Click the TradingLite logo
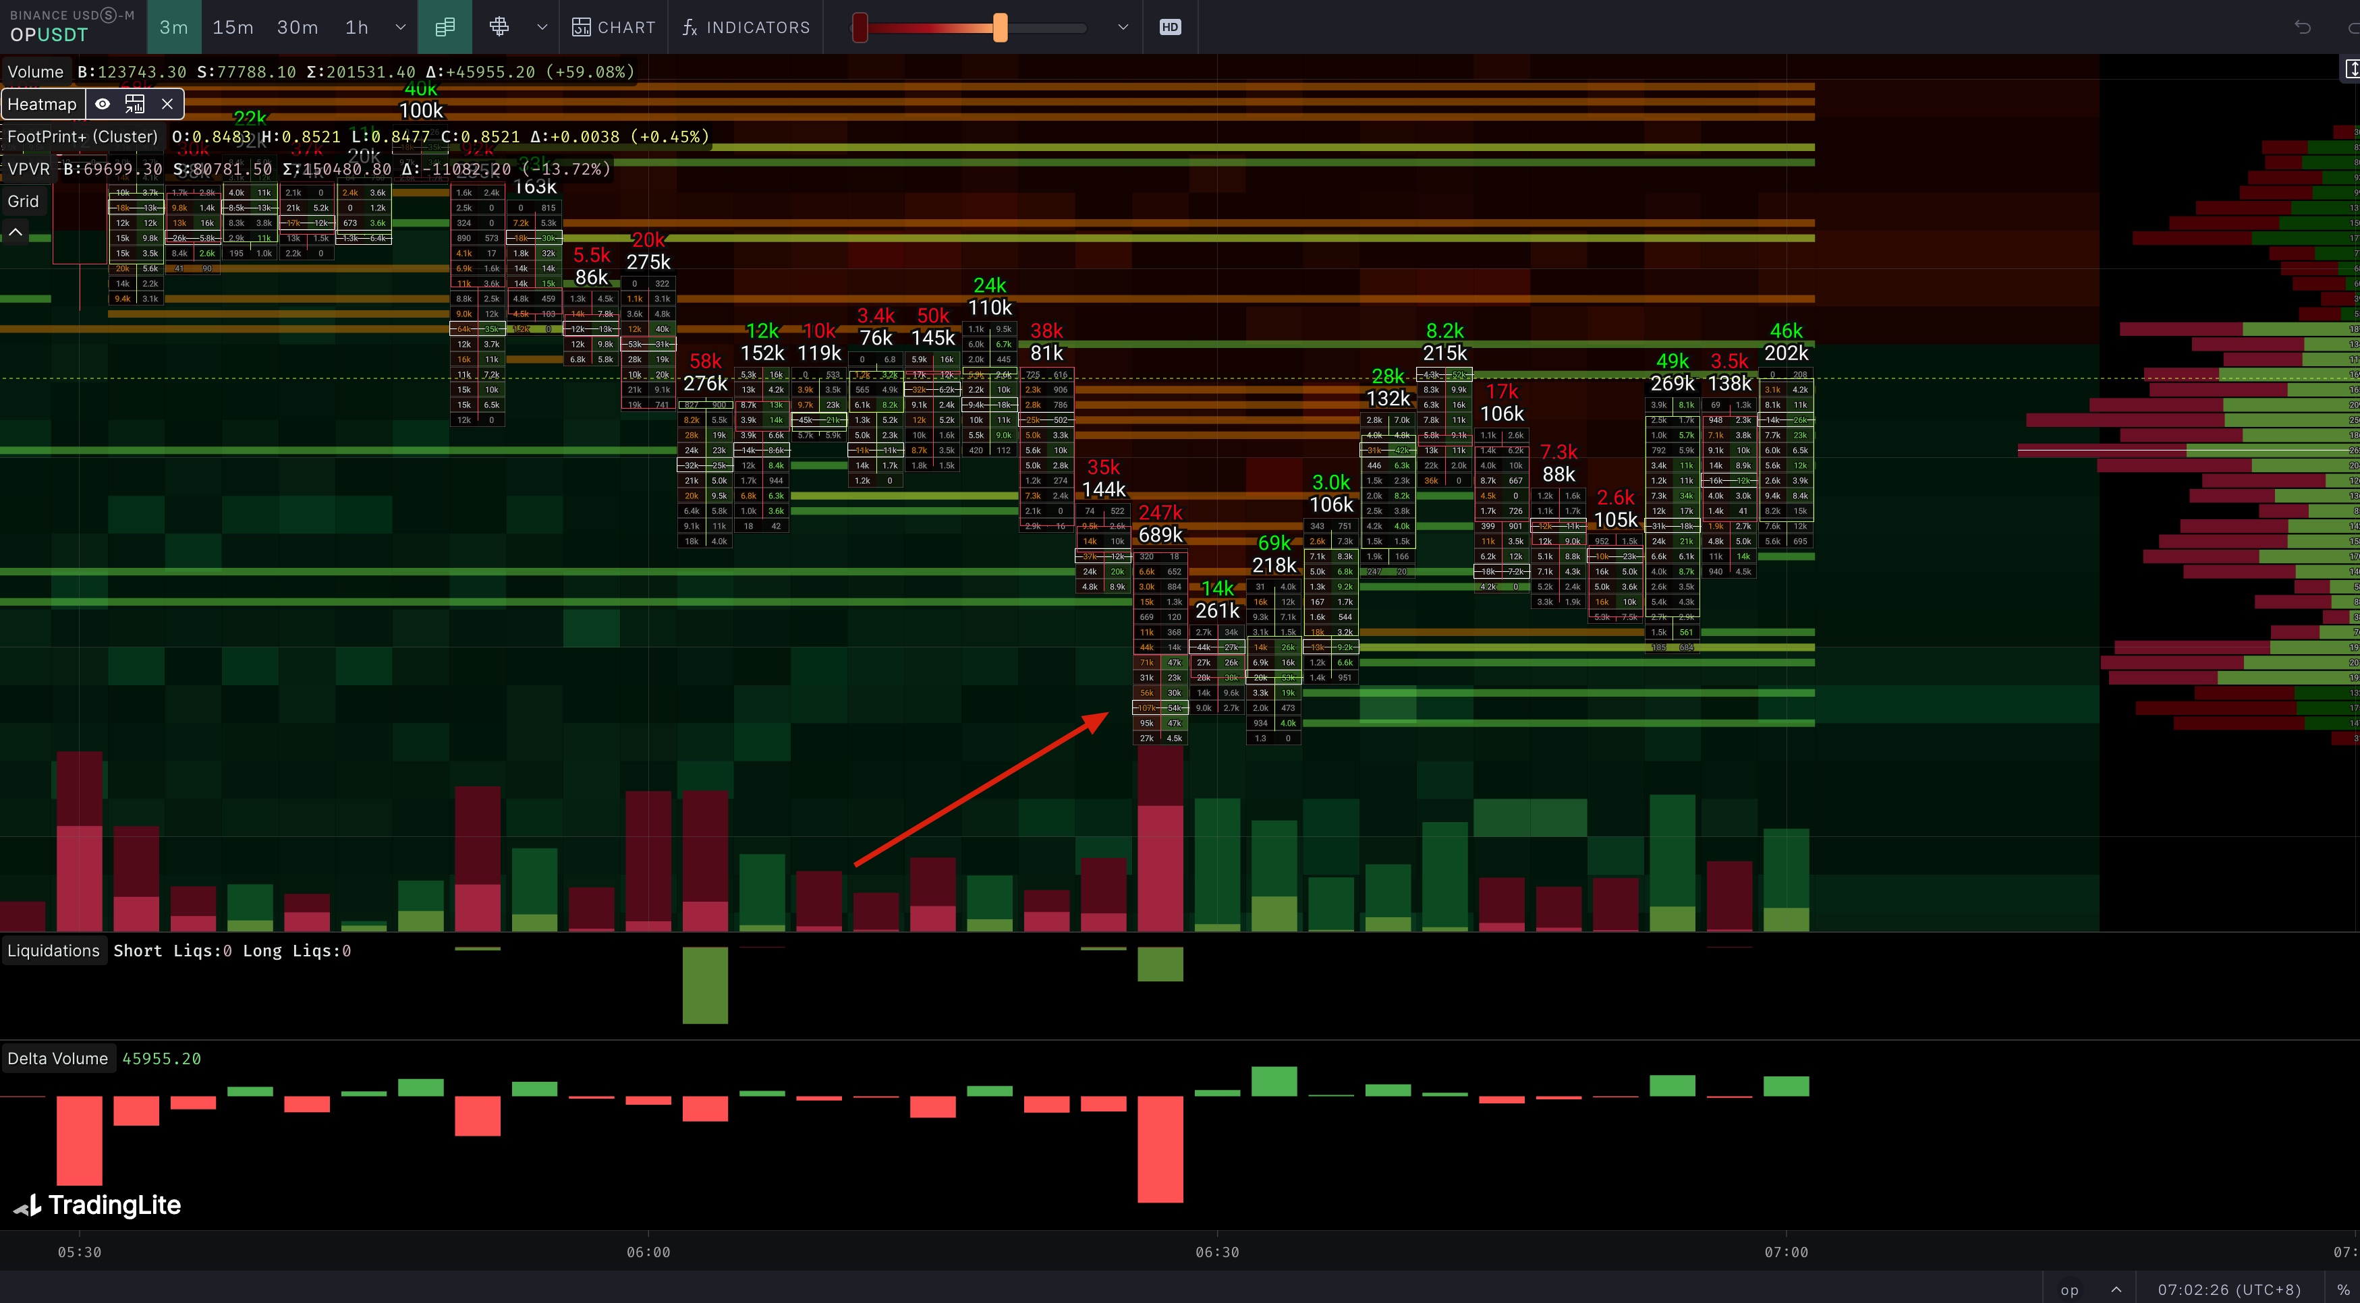Image resolution: width=2360 pixels, height=1303 pixels. pyautogui.click(x=97, y=1205)
